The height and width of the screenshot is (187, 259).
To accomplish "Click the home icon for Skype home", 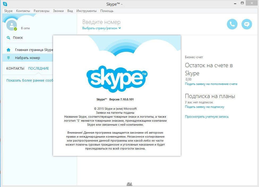I will point(8,50).
